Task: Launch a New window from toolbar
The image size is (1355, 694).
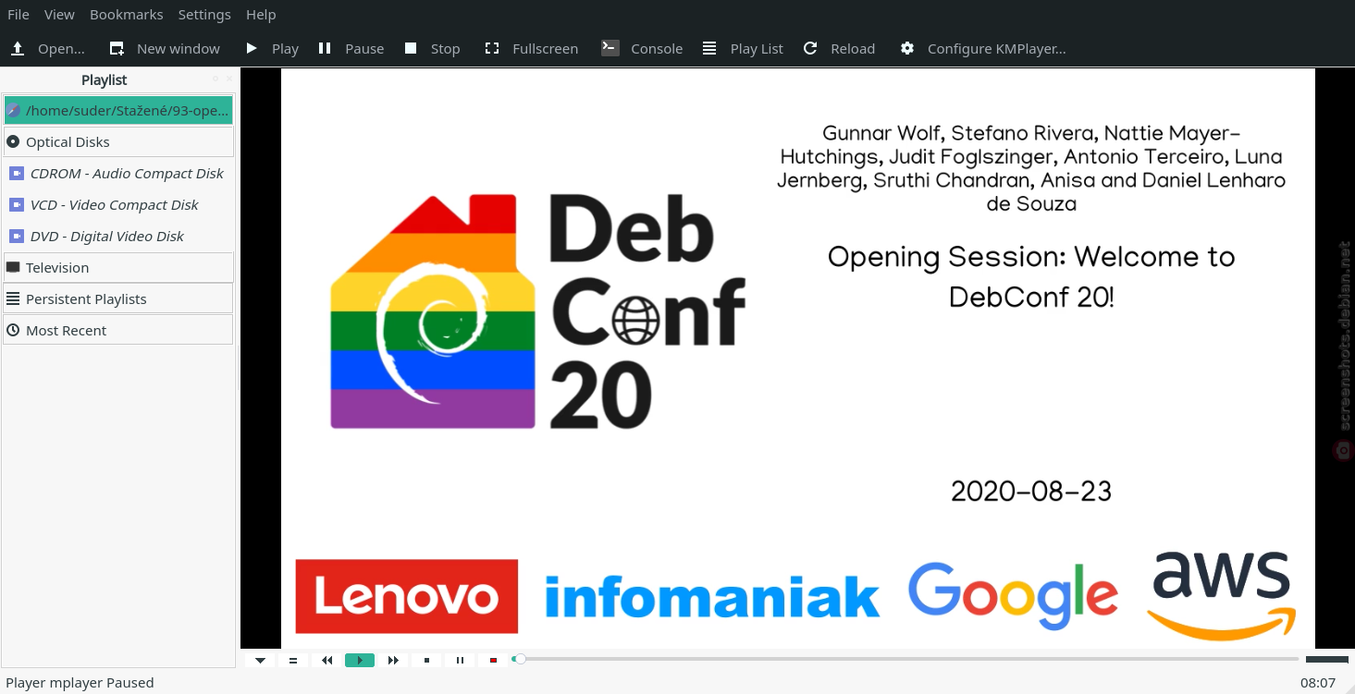Action: tap(165, 48)
